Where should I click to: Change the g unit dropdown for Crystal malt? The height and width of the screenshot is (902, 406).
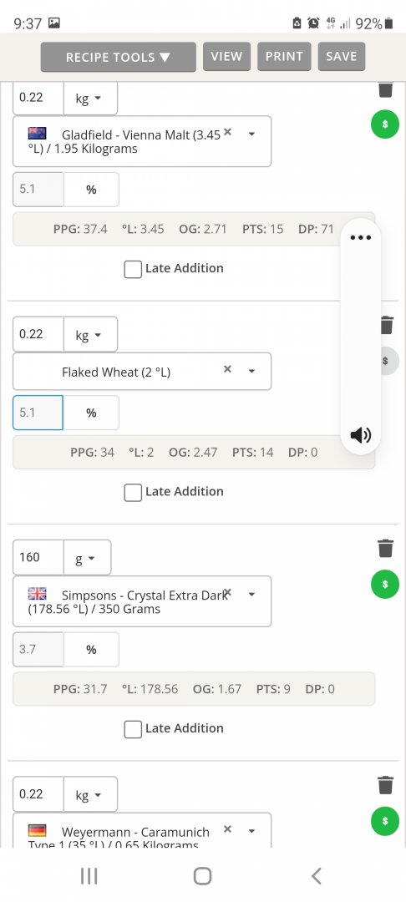[x=87, y=557]
